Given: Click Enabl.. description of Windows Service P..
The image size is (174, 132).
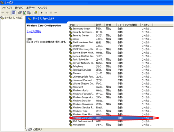Looking at the screenshot, I should (100, 108).
